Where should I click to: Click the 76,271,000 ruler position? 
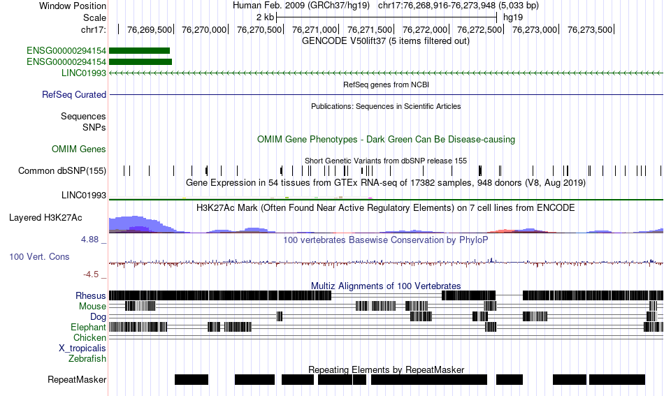click(315, 29)
